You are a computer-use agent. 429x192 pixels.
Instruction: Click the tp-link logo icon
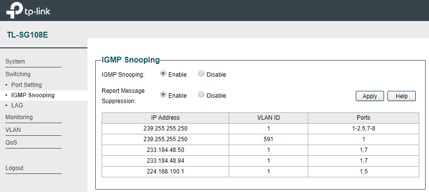[x=15, y=10]
